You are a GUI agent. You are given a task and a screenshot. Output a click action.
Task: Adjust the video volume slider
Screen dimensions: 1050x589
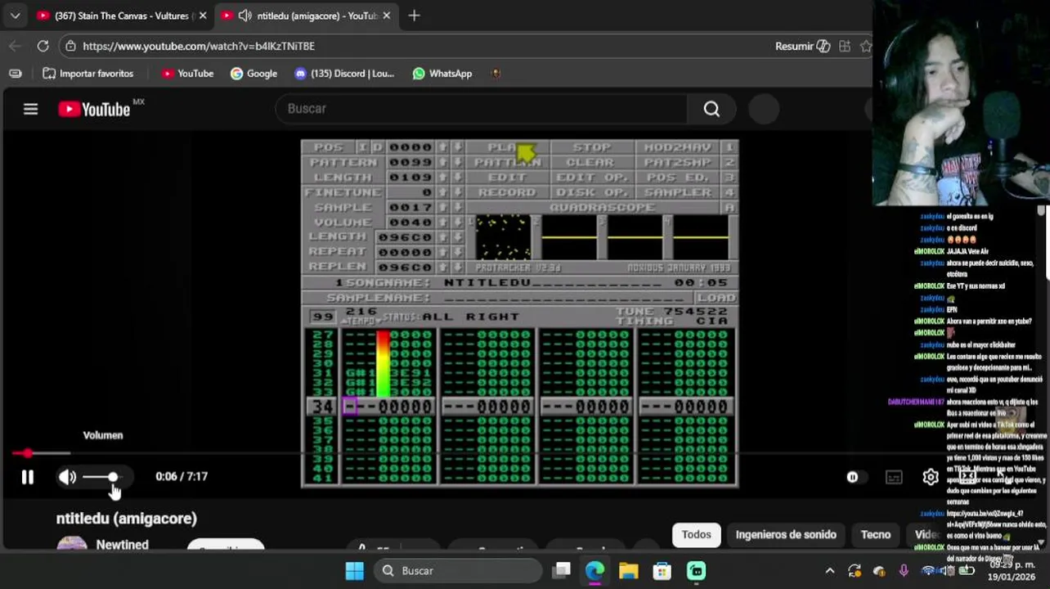pos(102,477)
